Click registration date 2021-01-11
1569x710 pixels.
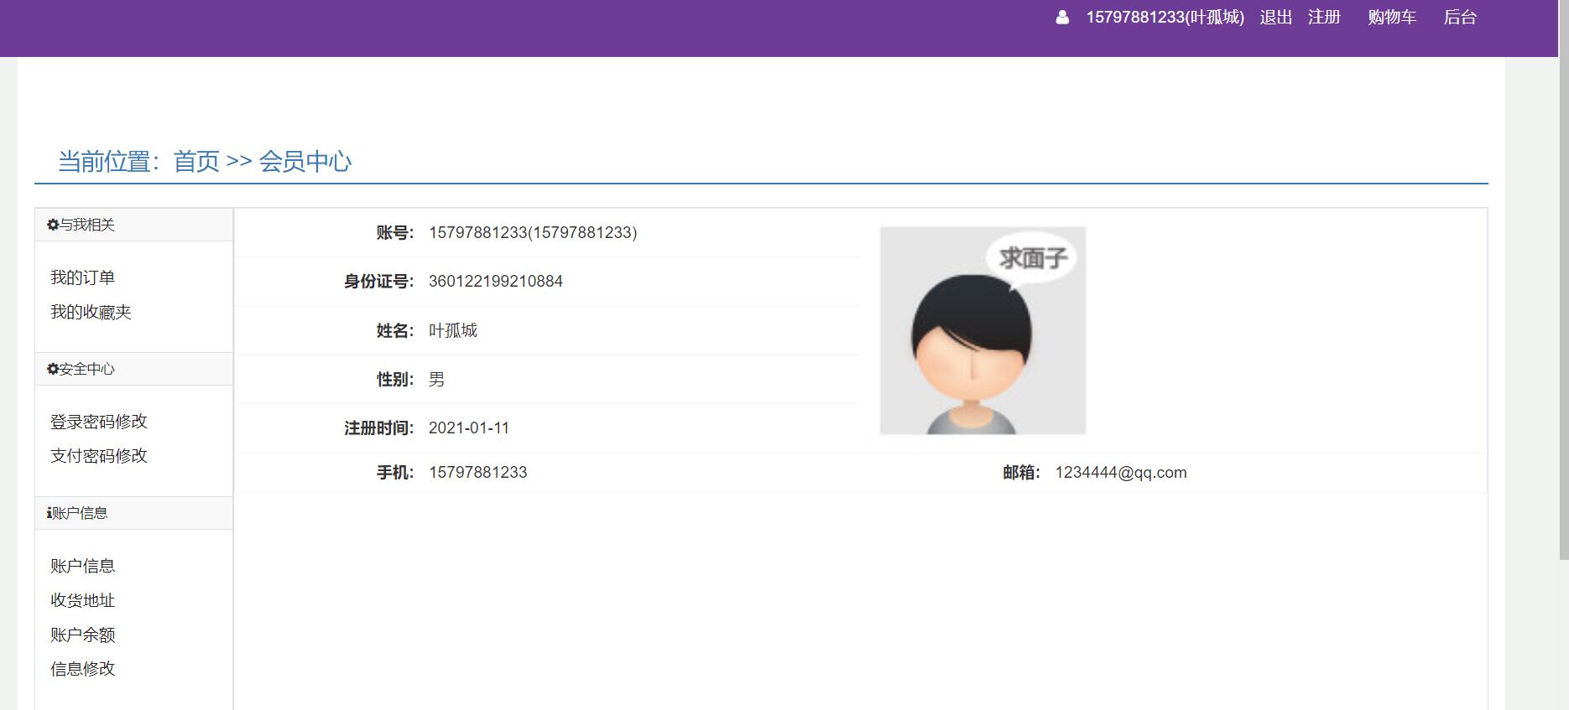click(x=469, y=428)
